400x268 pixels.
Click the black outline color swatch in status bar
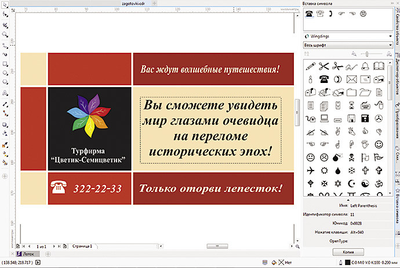coord(347,262)
